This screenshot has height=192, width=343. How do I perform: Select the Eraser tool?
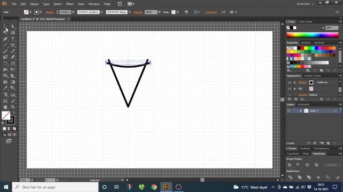tap(13, 57)
